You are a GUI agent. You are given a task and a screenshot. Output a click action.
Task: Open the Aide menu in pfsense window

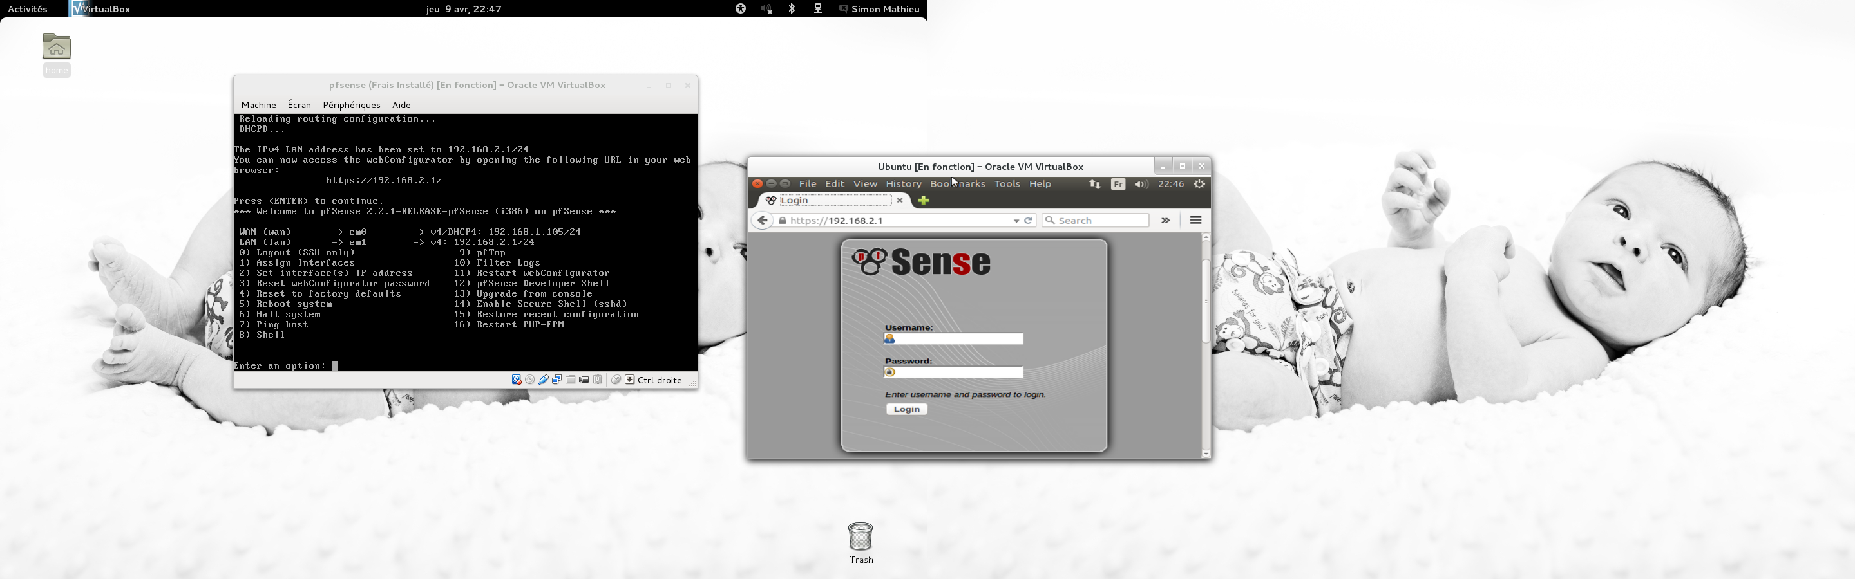tap(401, 105)
